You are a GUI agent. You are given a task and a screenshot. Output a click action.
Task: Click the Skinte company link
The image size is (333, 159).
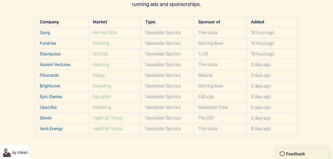click(x=46, y=118)
